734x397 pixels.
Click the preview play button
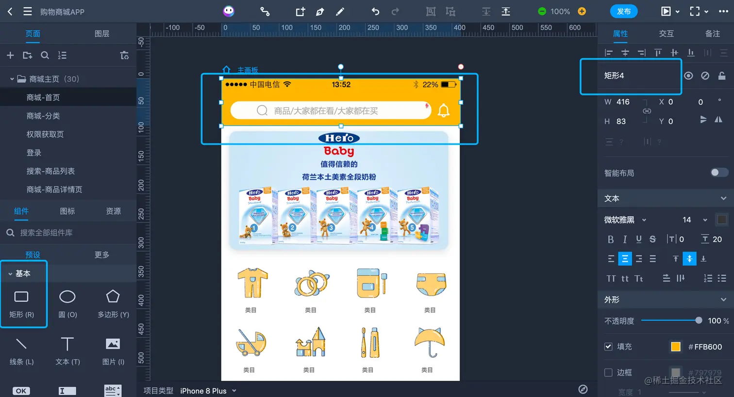coord(666,11)
